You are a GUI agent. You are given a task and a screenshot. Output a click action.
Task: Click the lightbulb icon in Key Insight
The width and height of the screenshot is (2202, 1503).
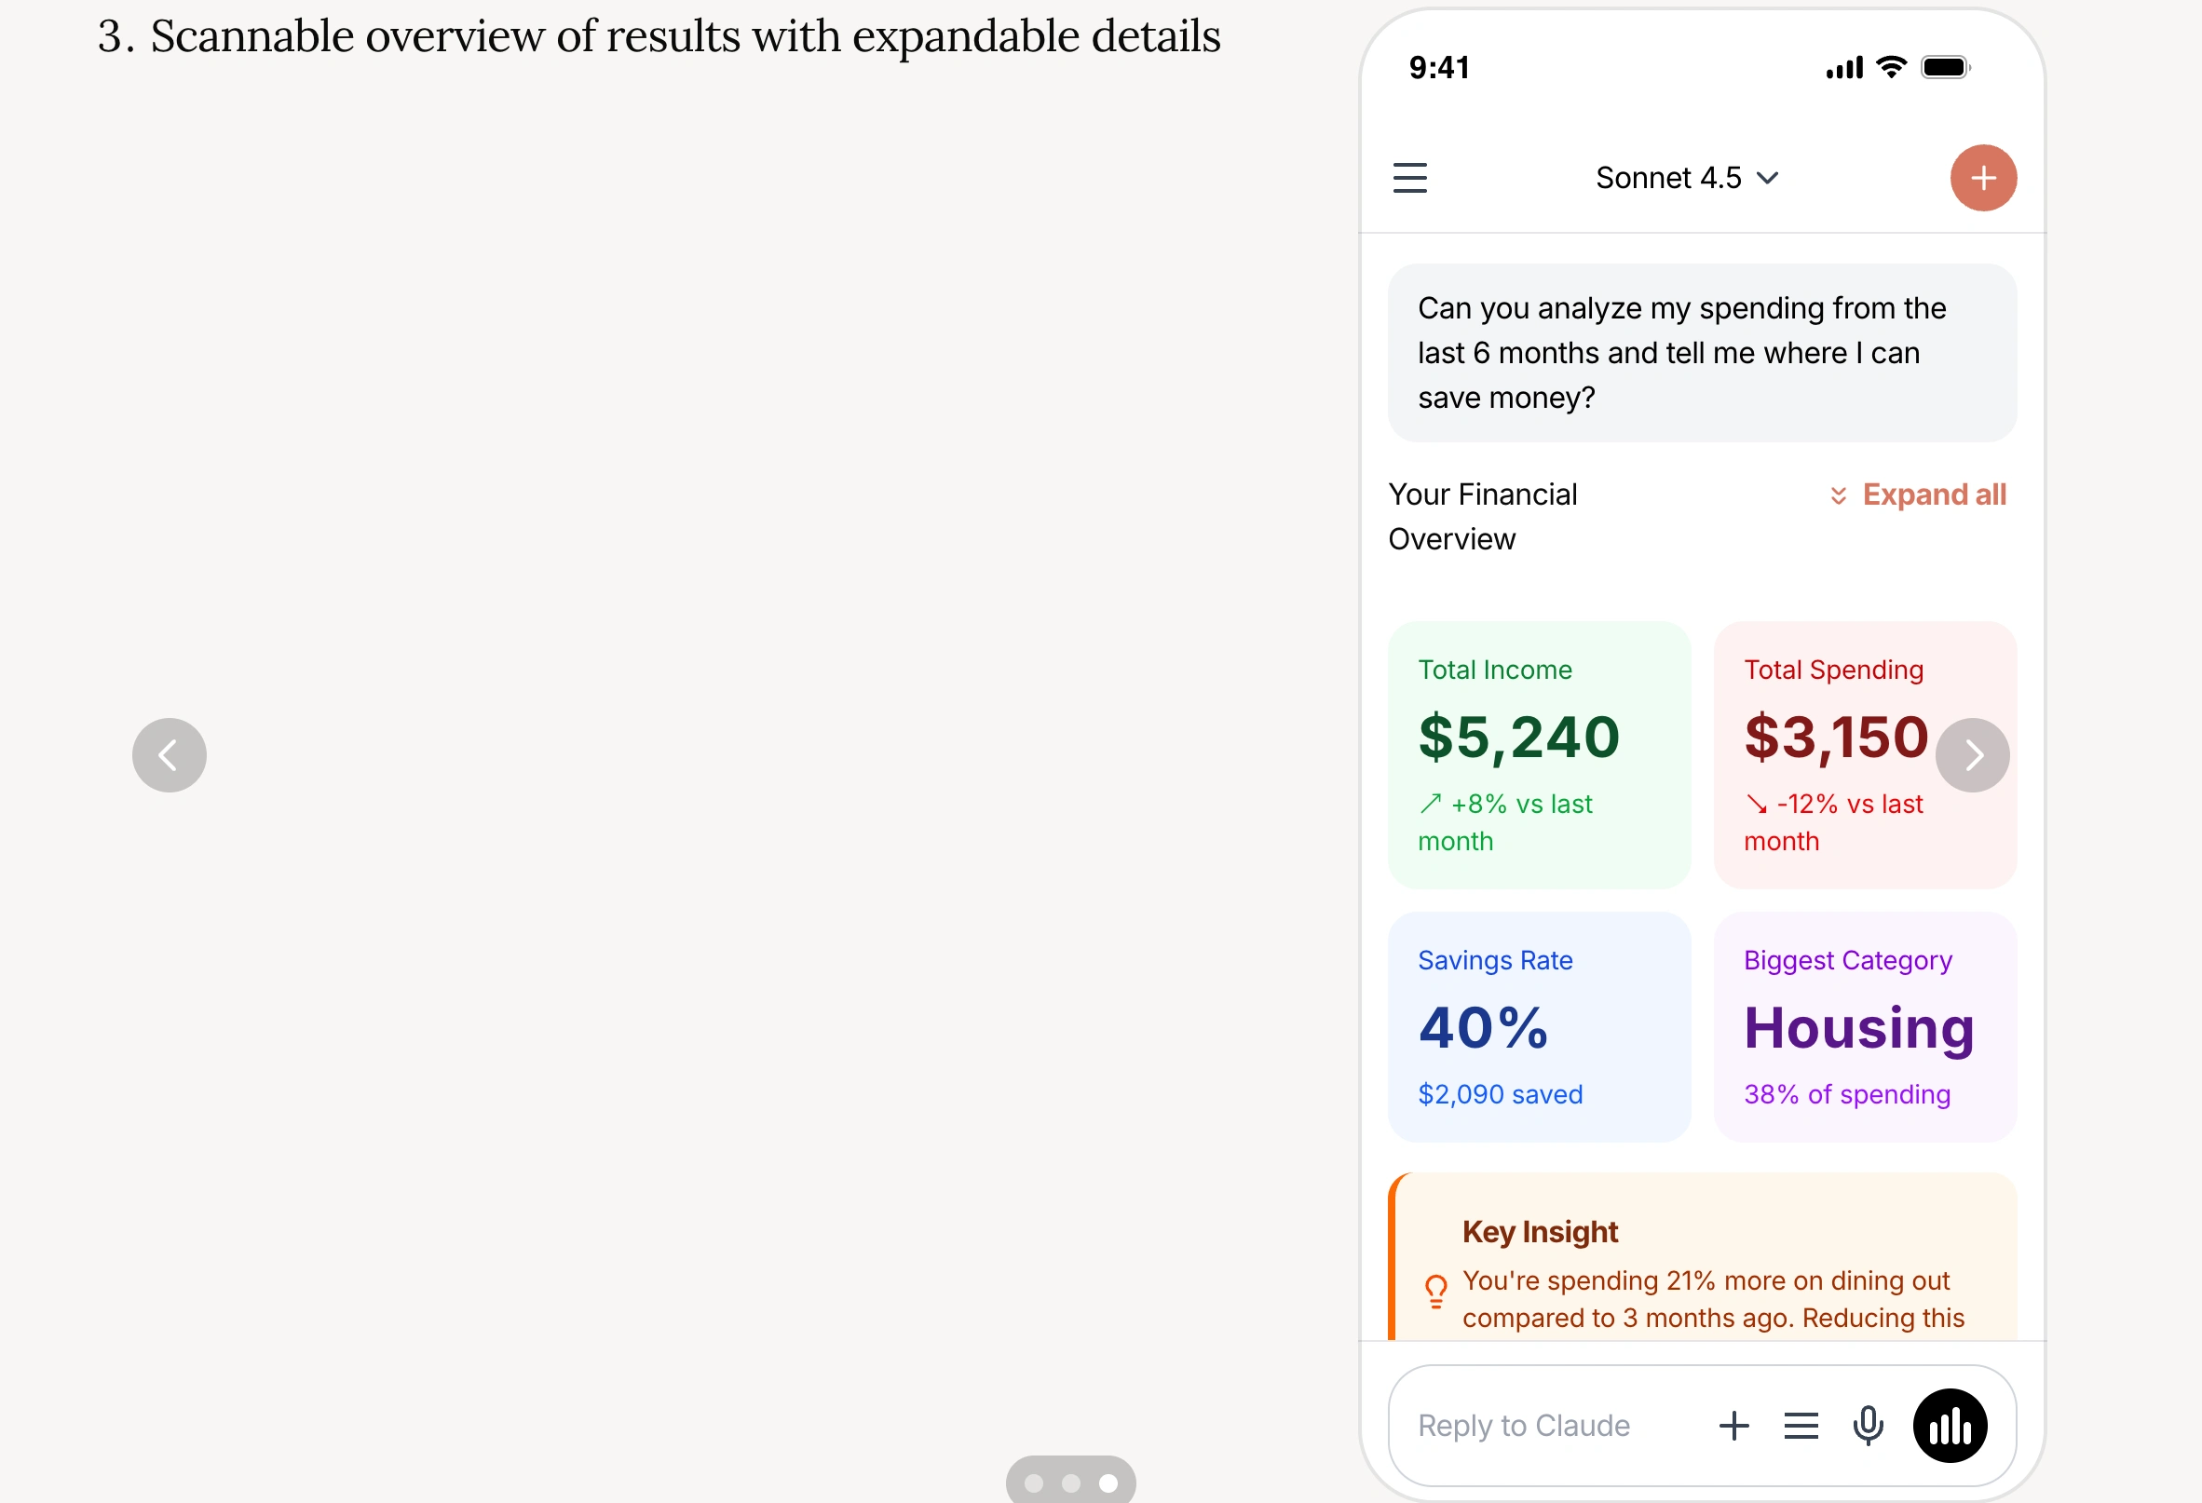[x=1435, y=1290]
